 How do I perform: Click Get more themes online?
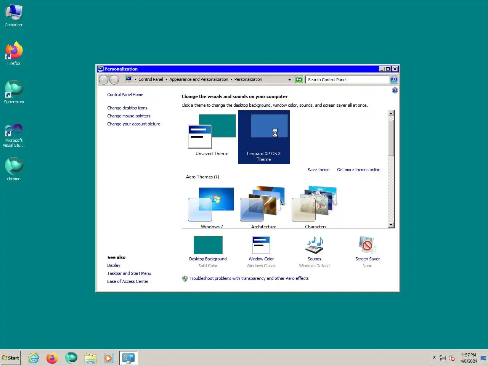359,170
